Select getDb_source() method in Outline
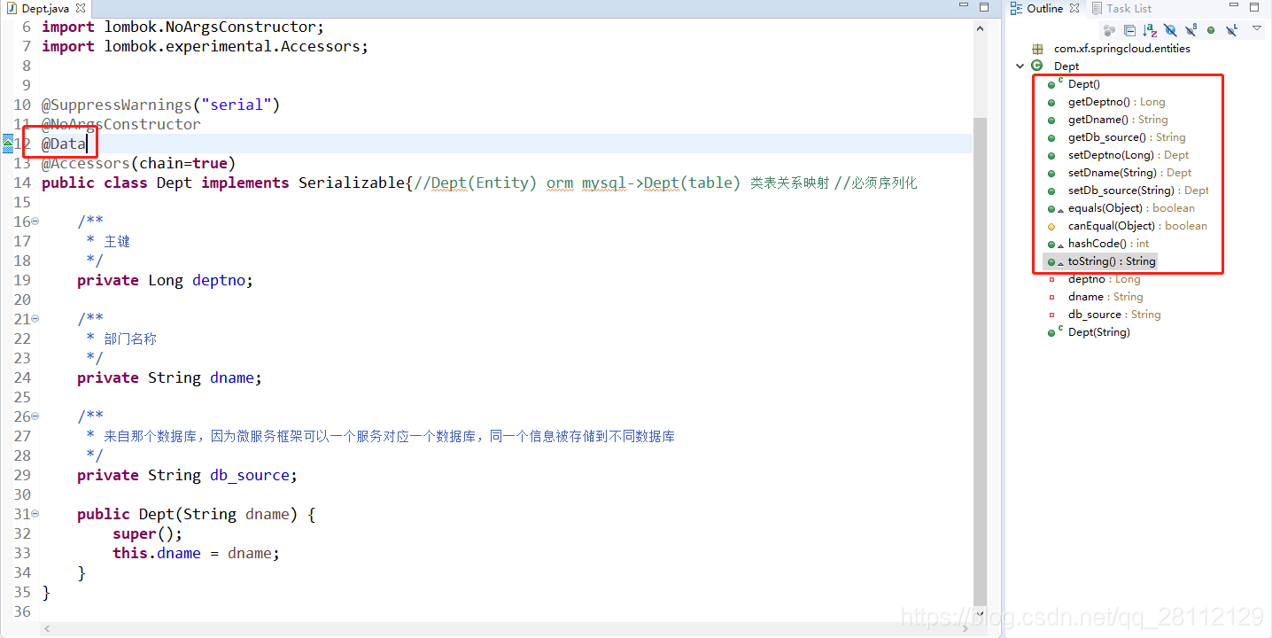Image resolution: width=1272 pixels, height=638 pixels. point(1126,137)
